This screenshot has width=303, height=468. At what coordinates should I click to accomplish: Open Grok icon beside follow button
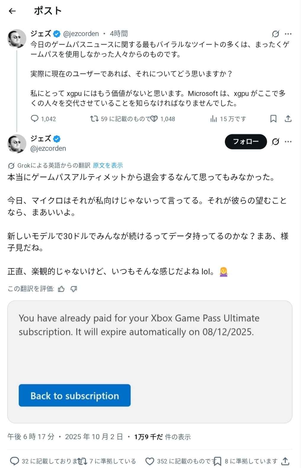tap(275, 142)
